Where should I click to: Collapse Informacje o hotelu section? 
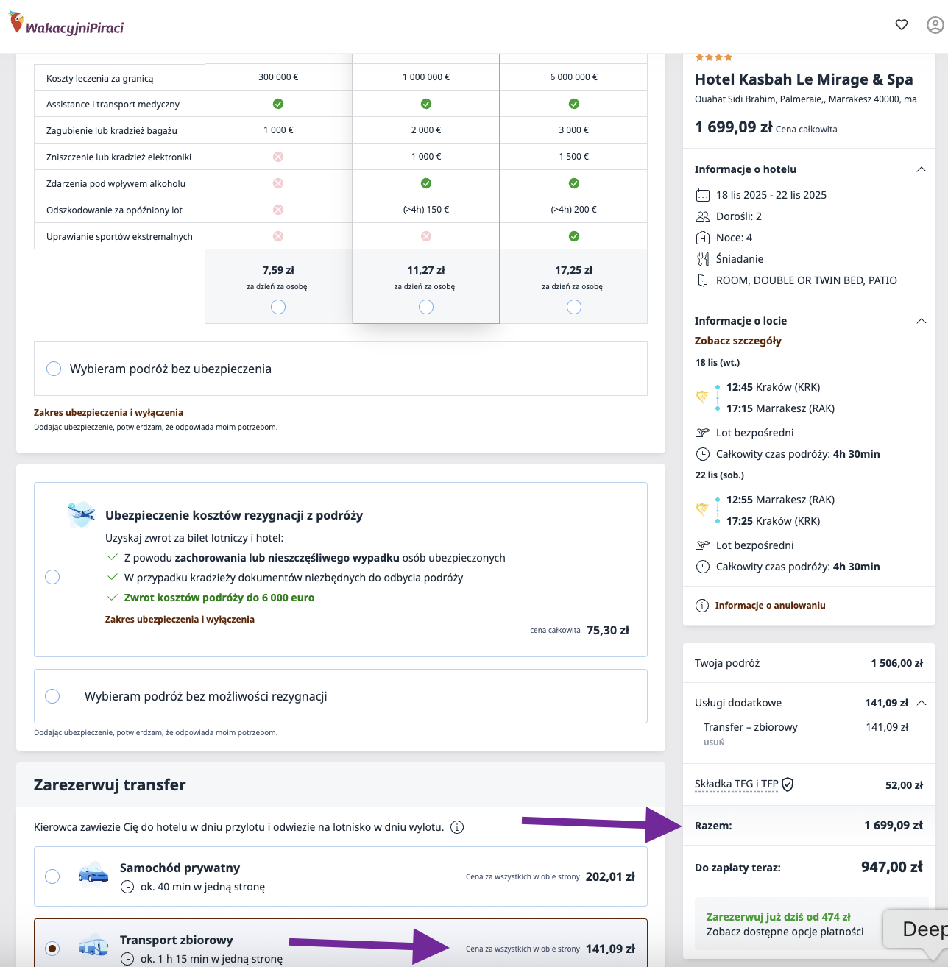(921, 169)
